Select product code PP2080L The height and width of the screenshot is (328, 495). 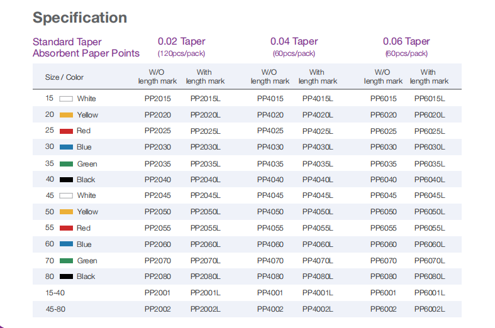click(205, 276)
